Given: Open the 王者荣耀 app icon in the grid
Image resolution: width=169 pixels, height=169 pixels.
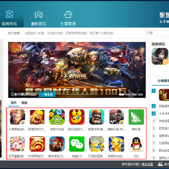Looking at the screenshot, I should [17, 117].
